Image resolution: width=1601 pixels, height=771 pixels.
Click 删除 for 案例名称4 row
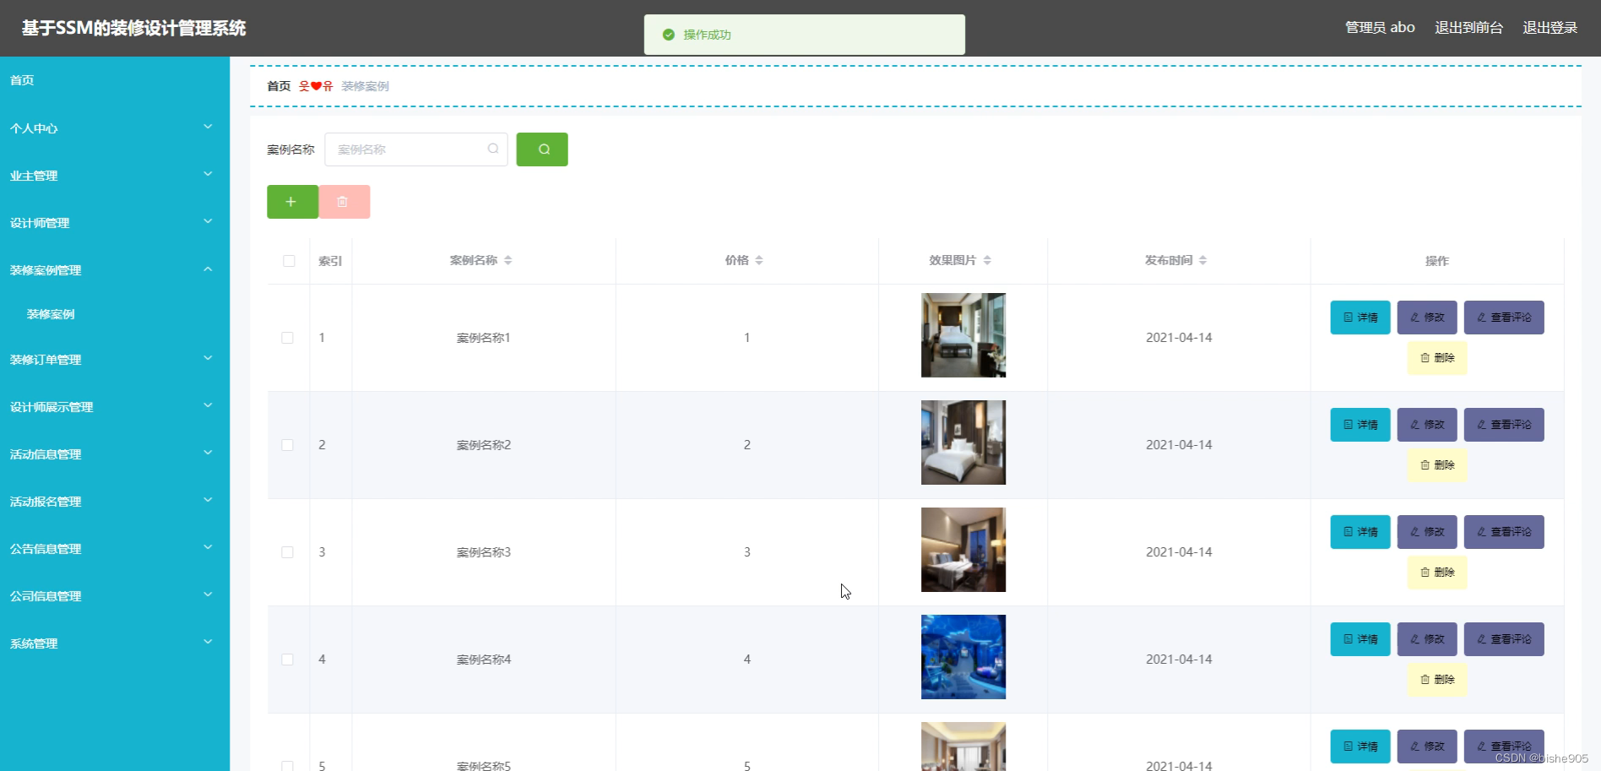pos(1437,680)
